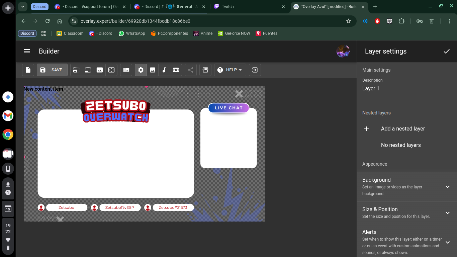Click the share icon in the toolbar
The width and height of the screenshot is (457, 257).
coord(191,70)
